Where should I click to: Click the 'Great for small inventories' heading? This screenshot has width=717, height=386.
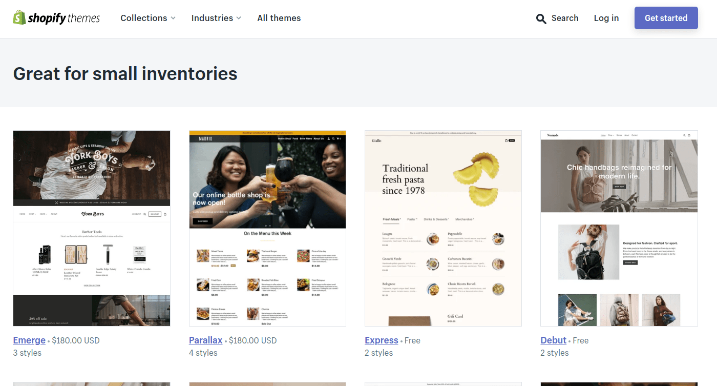(x=125, y=73)
